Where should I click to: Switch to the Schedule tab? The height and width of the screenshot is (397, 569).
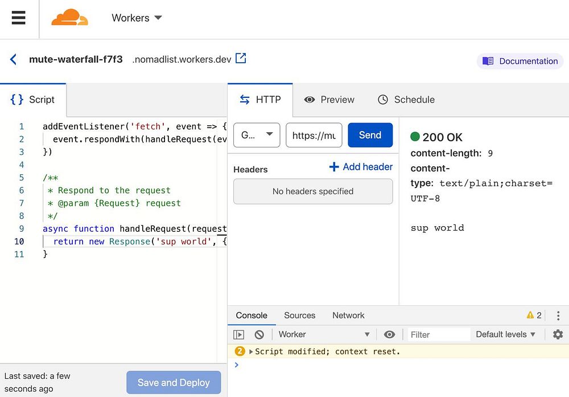coord(406,100)
